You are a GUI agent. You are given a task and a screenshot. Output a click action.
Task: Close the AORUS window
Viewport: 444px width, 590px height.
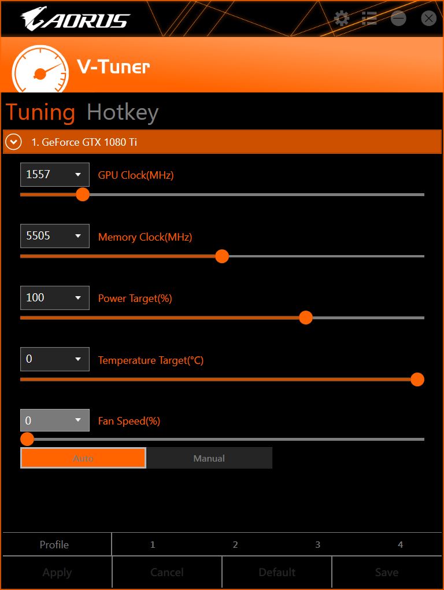point(428,18)
